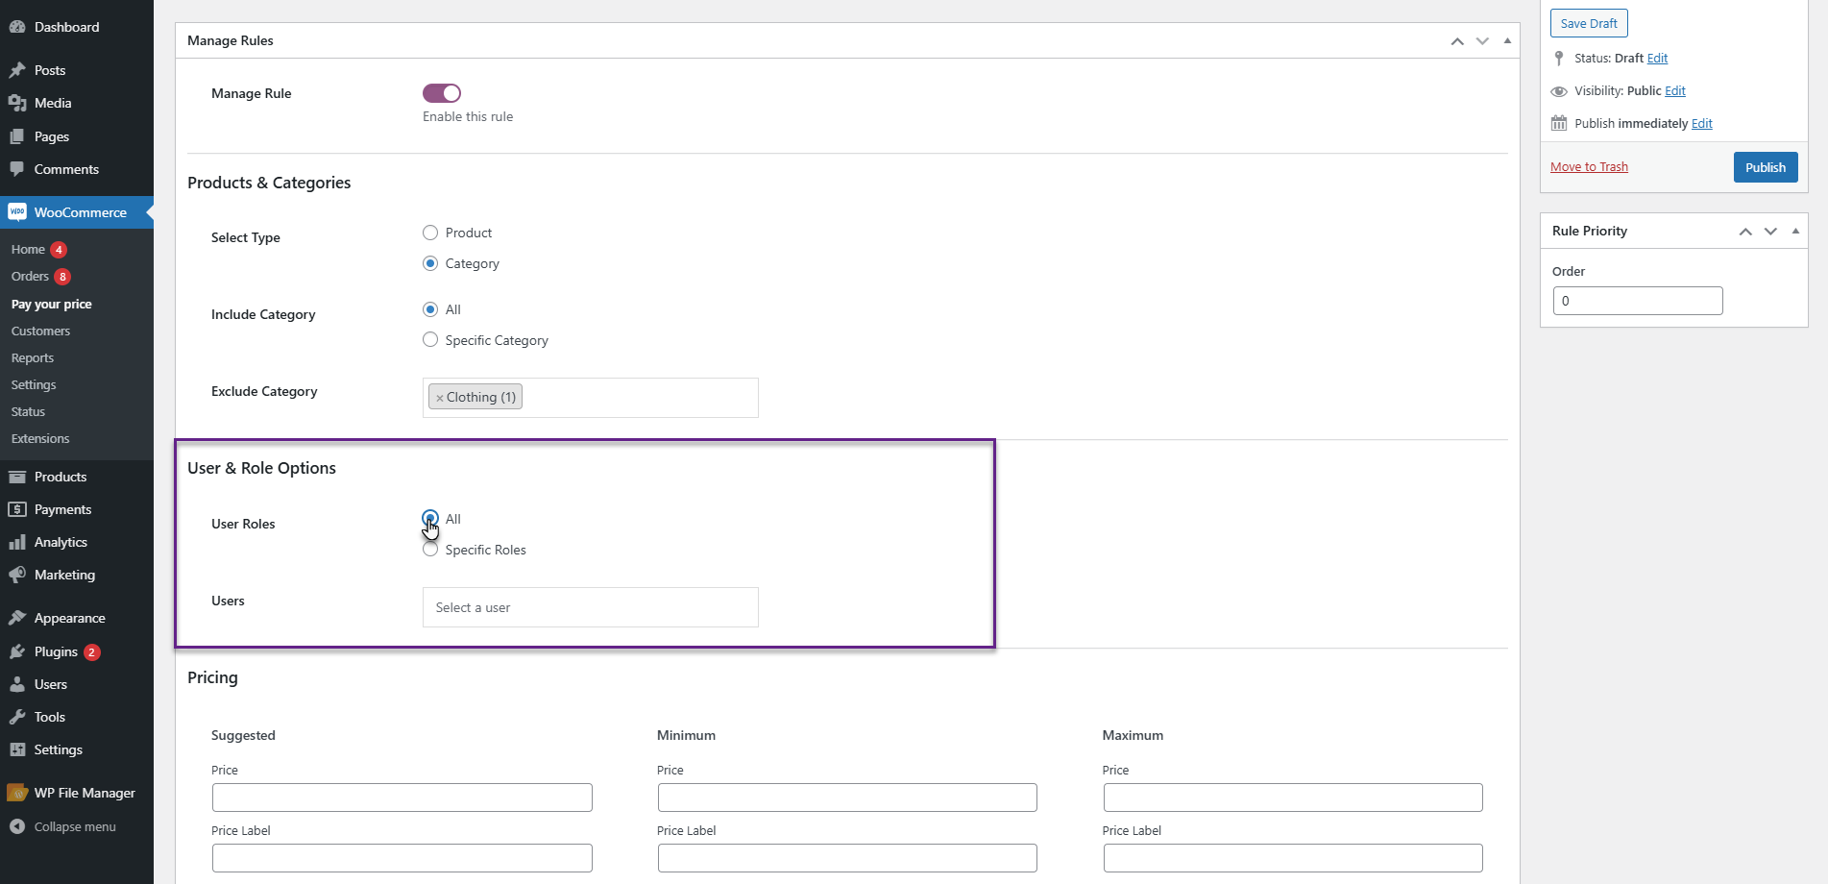Viewport: 1828px width, 884px height.
Task: Click the Analytics bar chart icon
Action: click(x=17, y=542)
